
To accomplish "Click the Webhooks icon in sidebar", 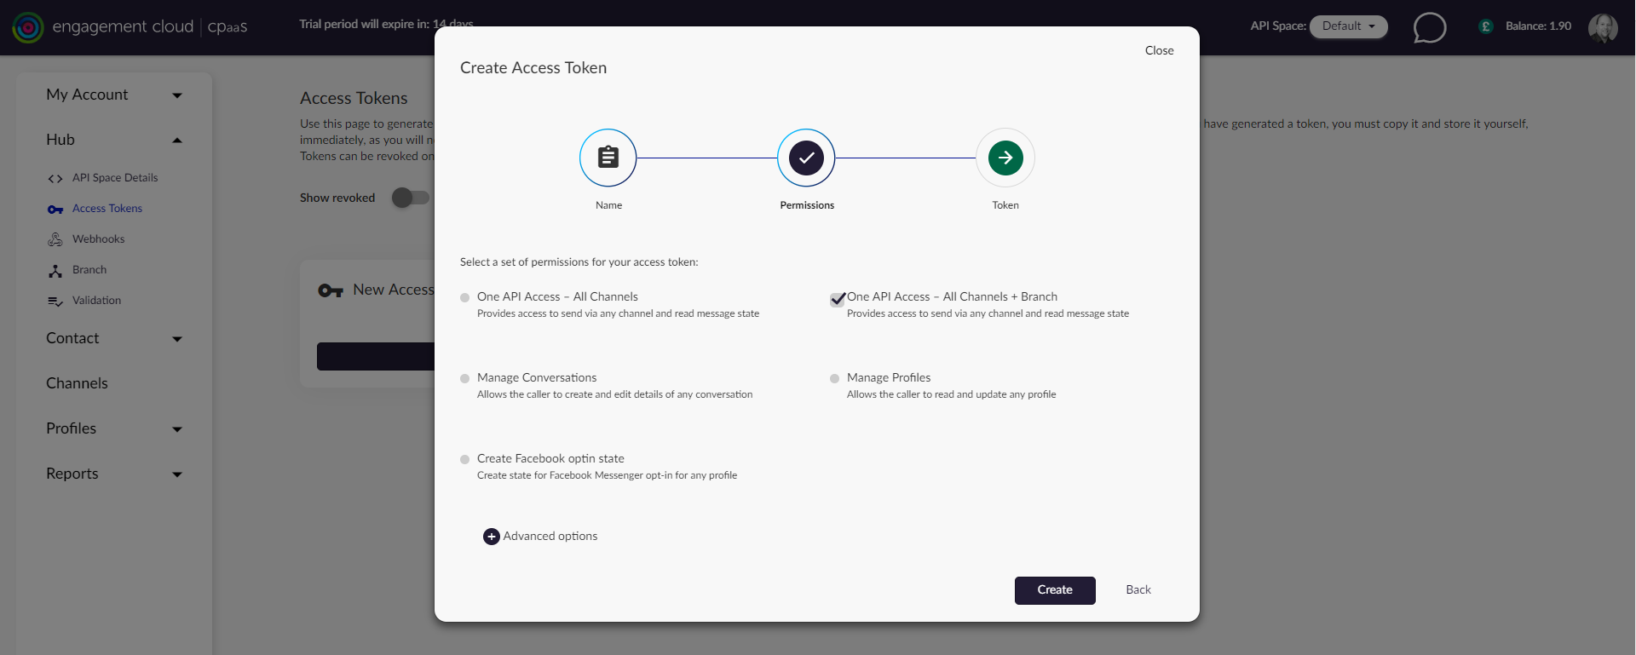I will [55, 239].
